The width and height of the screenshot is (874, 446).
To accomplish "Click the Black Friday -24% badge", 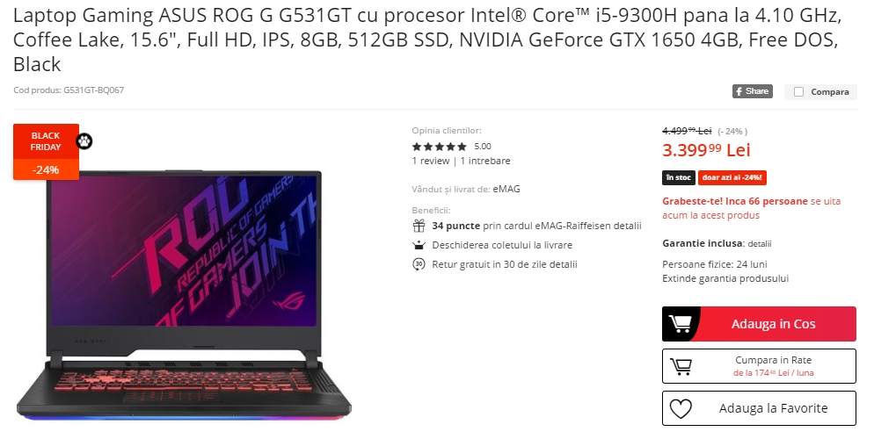I will 47,152.
